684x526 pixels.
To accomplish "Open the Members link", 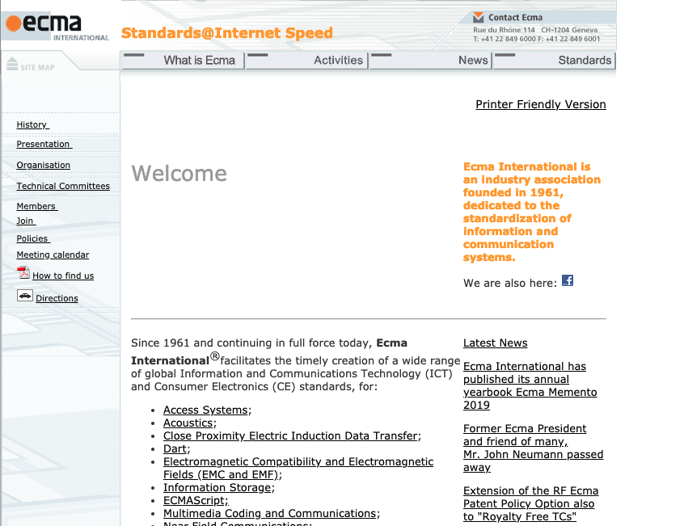I will (37, 206).
